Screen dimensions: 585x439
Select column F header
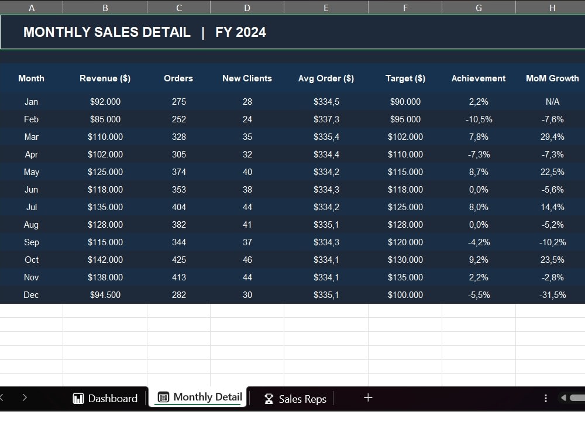click(405, 8)
